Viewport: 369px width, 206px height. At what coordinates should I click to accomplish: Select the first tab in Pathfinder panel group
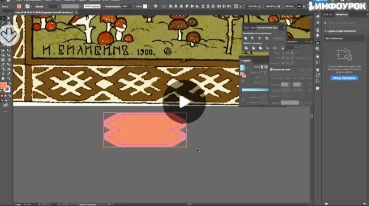coord(246,28)
